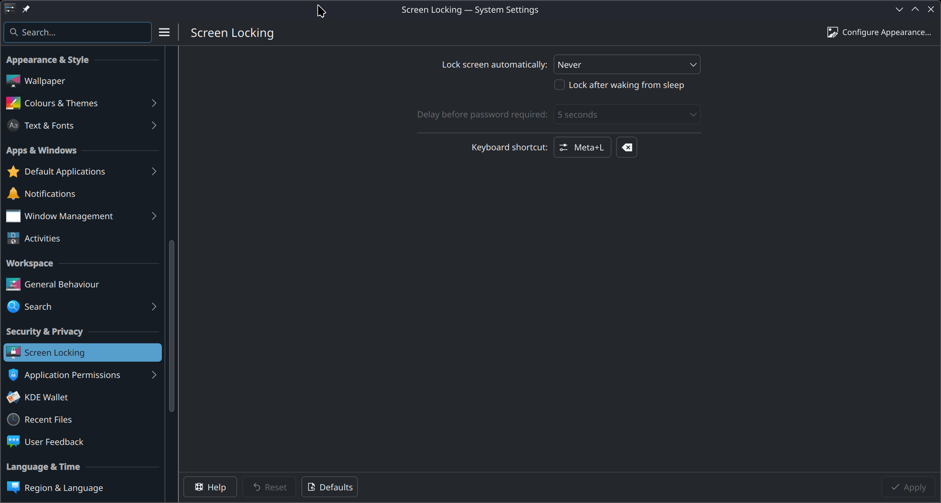This screenshot has height=503, width=941.
Task: Clear the Meta+L keyboard shortcut
Action: click(x=626, y=147)
